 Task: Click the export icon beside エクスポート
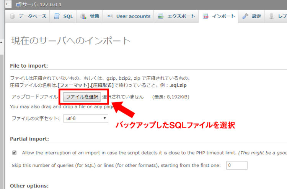161,16
